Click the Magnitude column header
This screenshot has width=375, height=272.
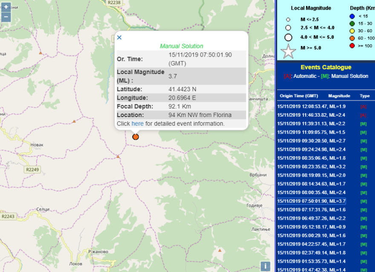pos(339,96)
